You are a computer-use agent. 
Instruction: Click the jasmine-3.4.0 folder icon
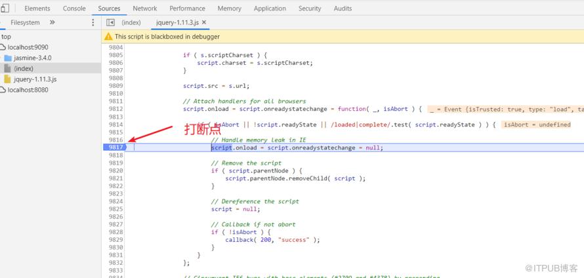point(8,58)
